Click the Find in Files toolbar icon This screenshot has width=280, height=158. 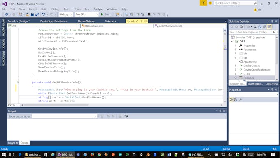[117, 14]
